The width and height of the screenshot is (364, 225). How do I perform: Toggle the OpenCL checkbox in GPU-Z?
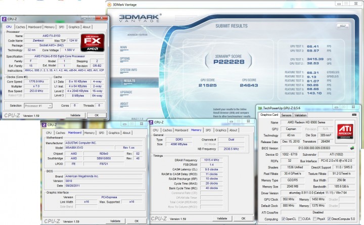tap(283, 219)
